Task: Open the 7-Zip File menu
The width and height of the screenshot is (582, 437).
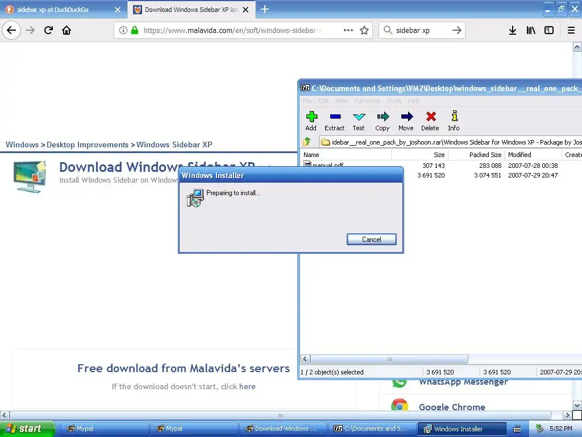Action: [x=307, y=101]
